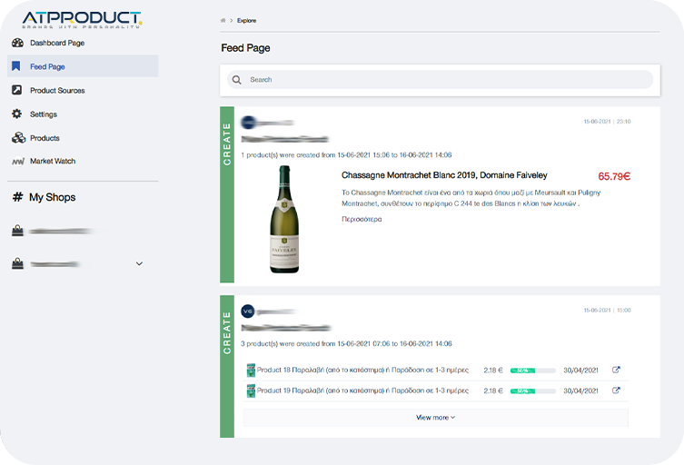
Task: Click the Feed Page bookmark icon
Action: tap(16, 66)
